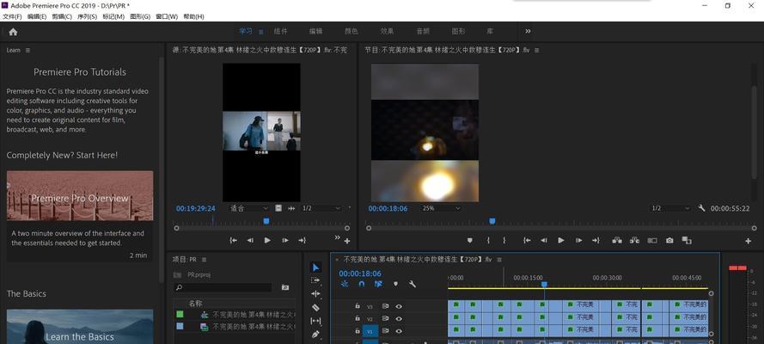Click the bin search icon in Project panel
Image resolution: width=764 pixels, height=344 pixels.
[285, 287]
